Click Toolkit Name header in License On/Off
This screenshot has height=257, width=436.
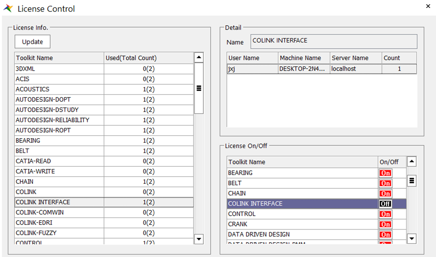coord(302,162)
